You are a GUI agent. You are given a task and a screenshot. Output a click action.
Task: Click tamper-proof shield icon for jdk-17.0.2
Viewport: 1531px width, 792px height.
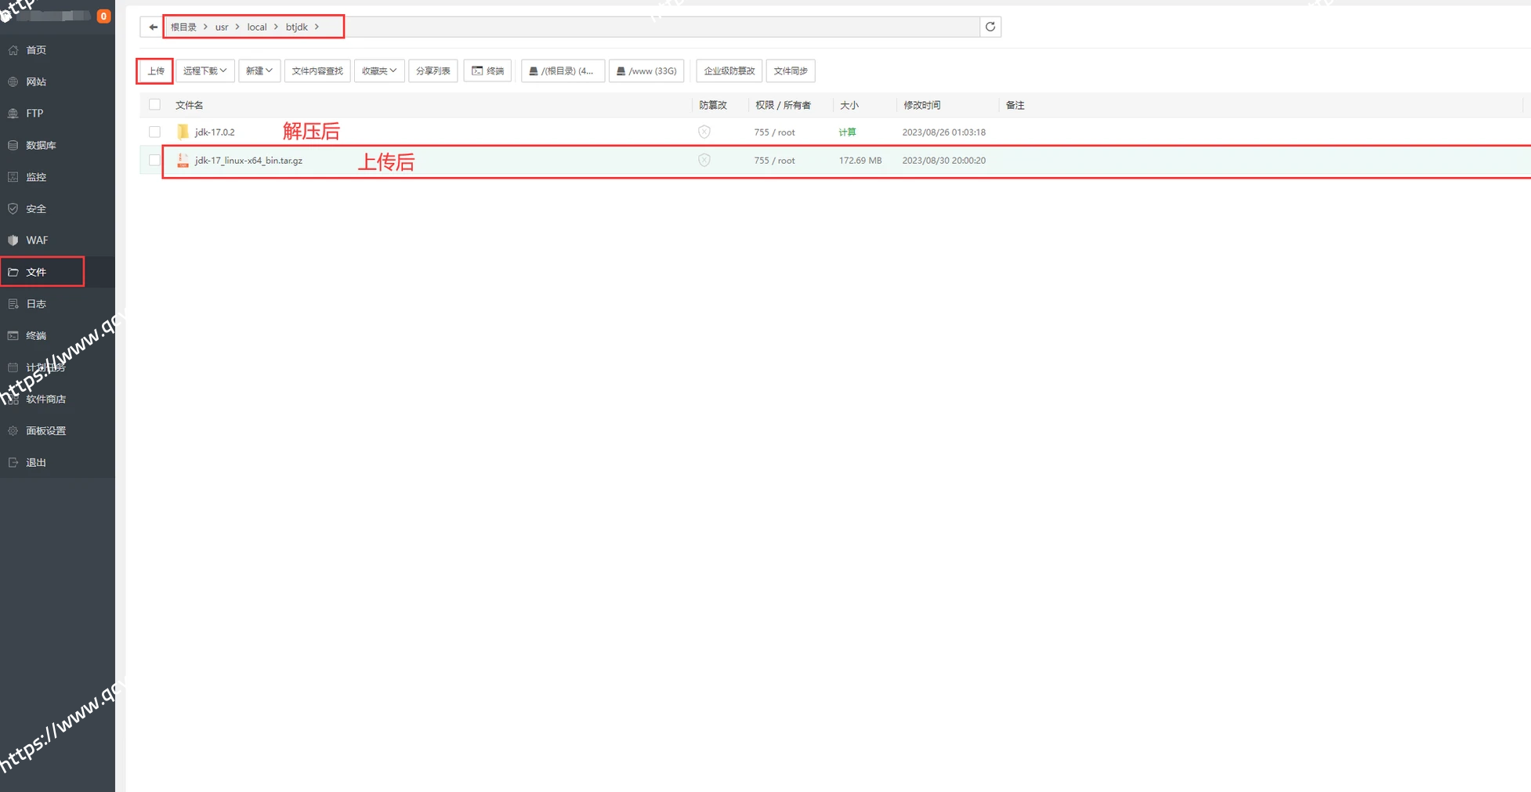704,132
